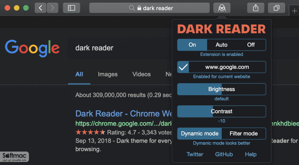Switch Dark Reader to On

(192, 45)
